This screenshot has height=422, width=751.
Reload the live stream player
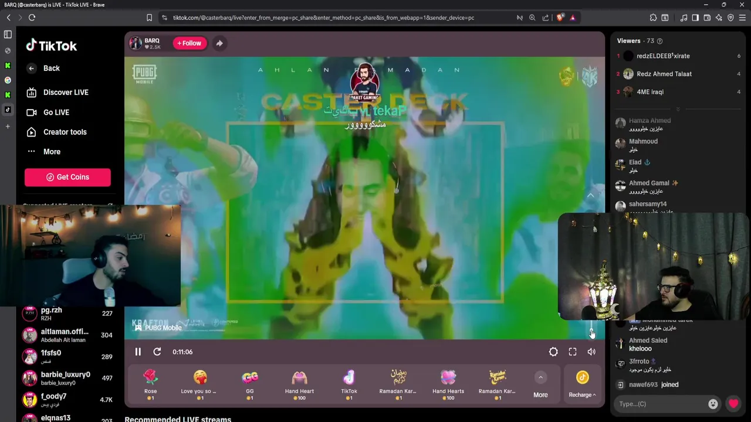pyautogui.click(x=157, y=352)
